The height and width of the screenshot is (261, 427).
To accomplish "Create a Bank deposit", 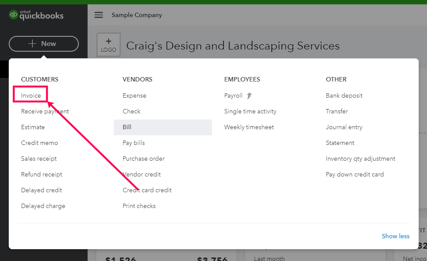I will click(344, 95).
